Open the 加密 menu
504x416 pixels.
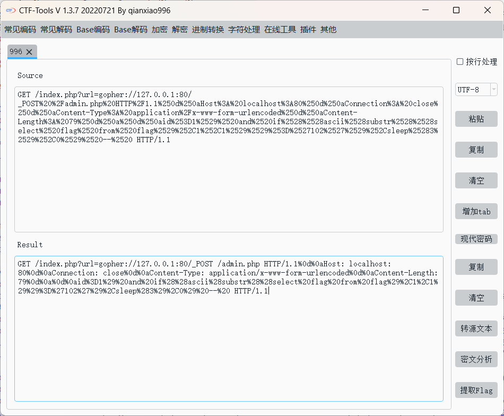coord(160,30)
